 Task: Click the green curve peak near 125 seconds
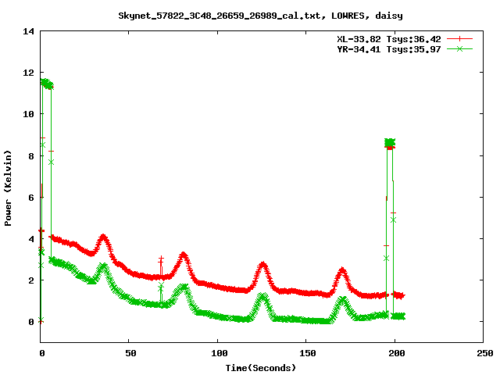(263, 296)
